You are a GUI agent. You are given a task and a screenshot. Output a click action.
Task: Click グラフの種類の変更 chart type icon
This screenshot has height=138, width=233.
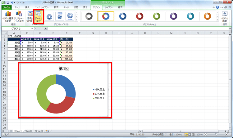tap(7, 17)
